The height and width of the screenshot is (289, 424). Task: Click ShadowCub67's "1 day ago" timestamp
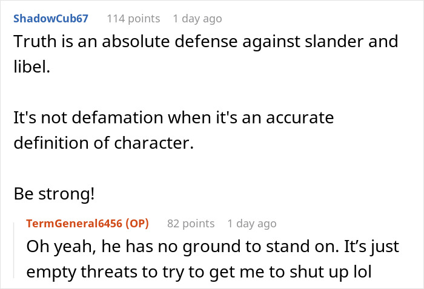(x=197, y=19)
